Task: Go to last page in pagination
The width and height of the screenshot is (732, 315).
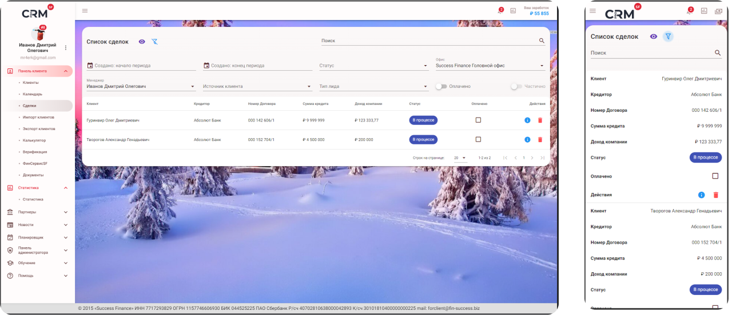Action: pos(542,157)
